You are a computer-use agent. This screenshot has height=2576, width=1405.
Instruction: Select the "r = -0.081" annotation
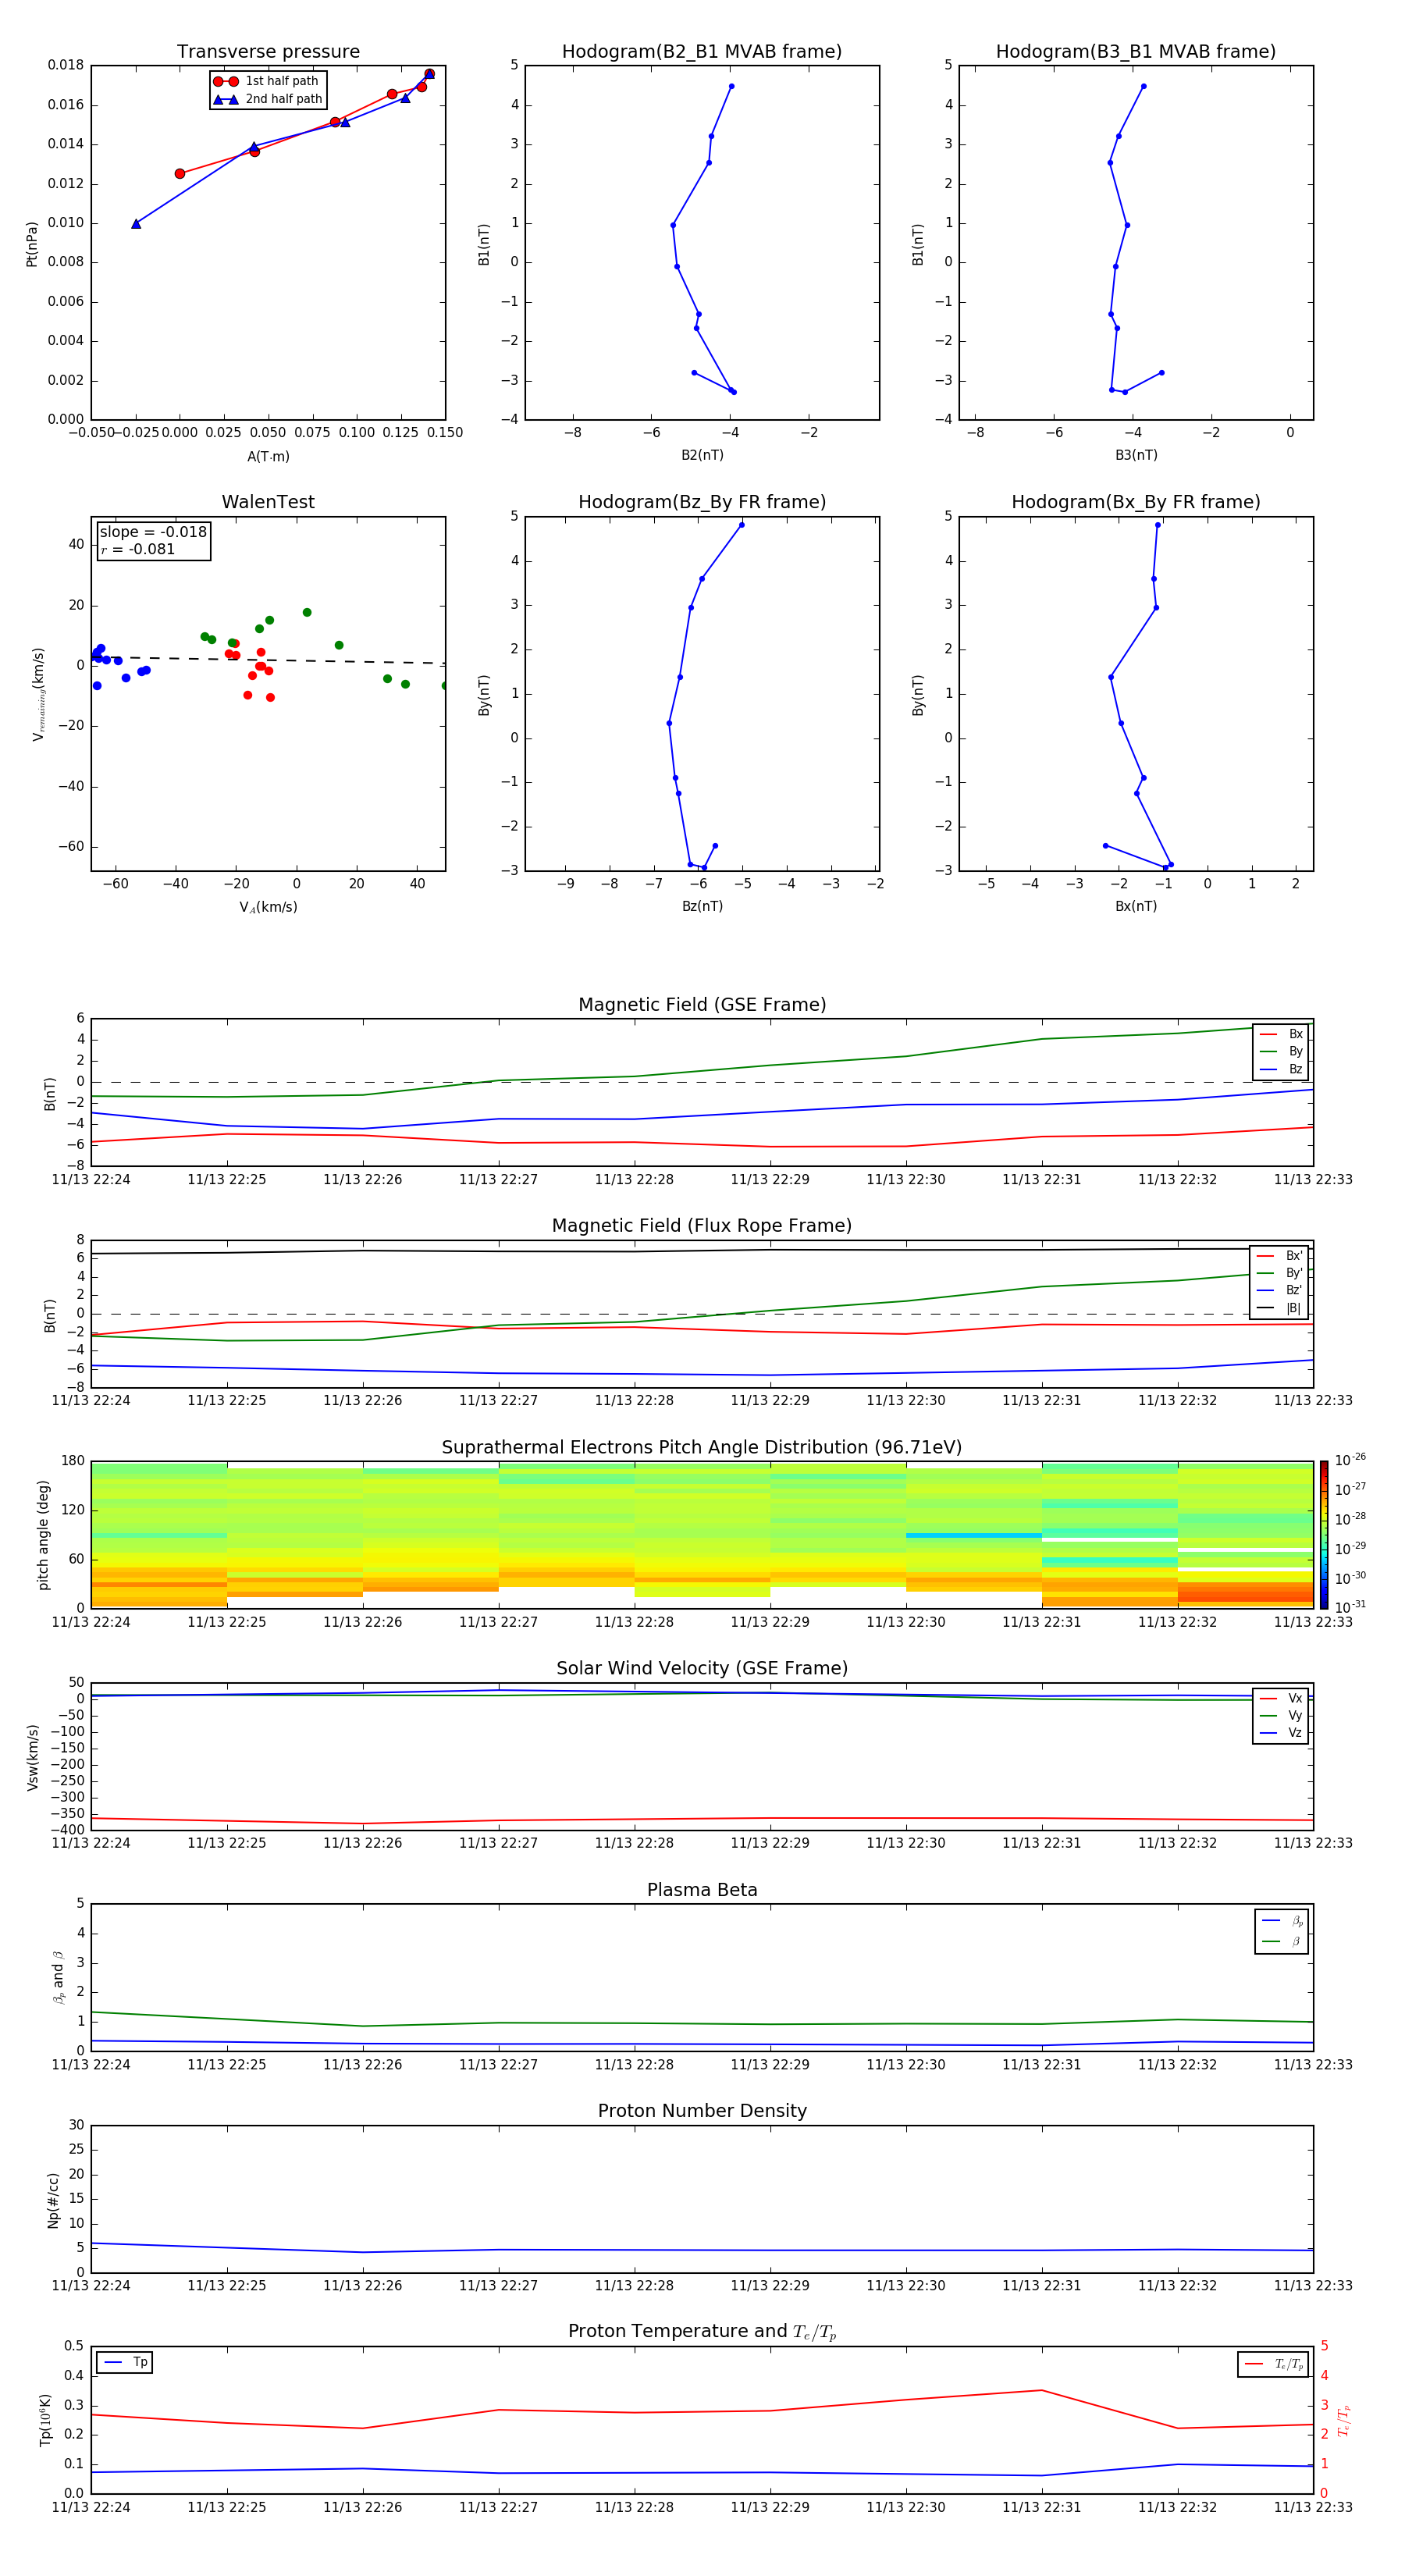[x=138, y=549]
